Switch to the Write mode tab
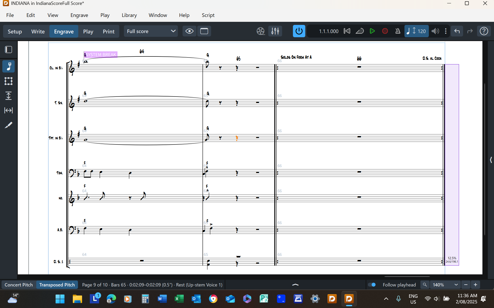The width and height of the screenshot is (494, 308). (x=38, y=31)
